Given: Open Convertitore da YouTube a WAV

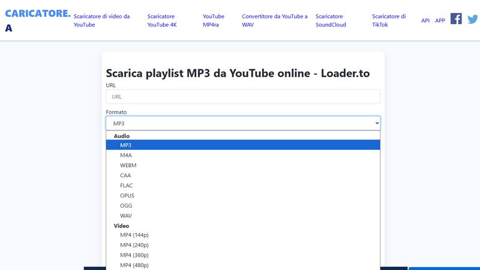Looking at the screenshot, I should (275, 20).
